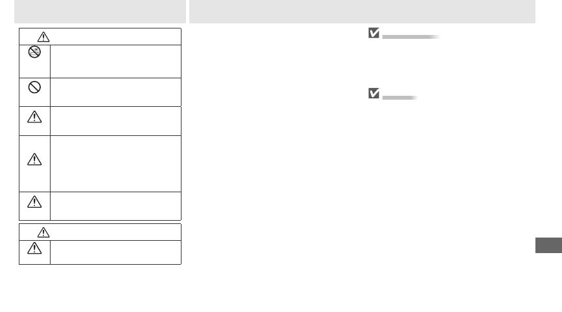Click the warning triangle directly below the circle-slash icon

tap(34, 117)
